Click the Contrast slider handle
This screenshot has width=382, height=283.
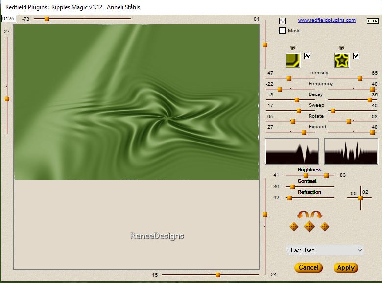(292, 187)
